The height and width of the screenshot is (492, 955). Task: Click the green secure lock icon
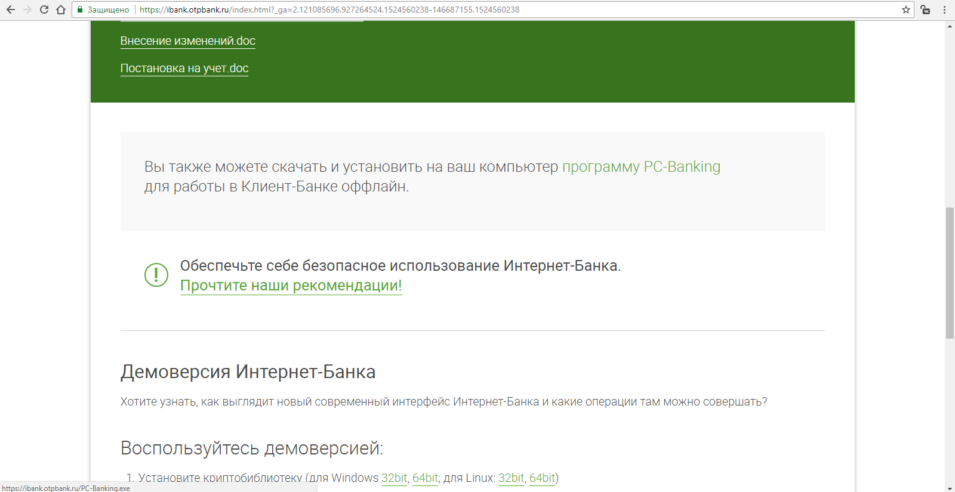pos(80,10)
